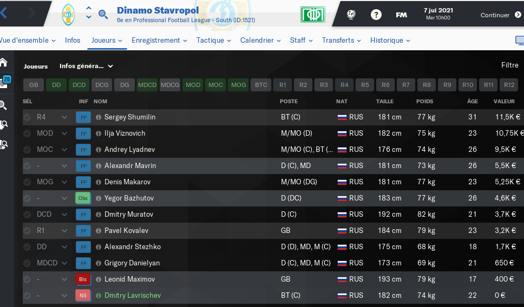Screen dimensions: 524x307
Task: Click Bls injury badge for Leonid Maximov
Action: pos(83,279)
